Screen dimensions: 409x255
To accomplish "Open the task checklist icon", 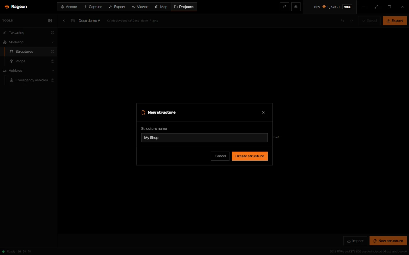I will click(x=285, y=7).
